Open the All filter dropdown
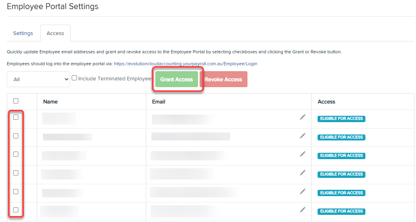Image resolution: width=416 pixels, height=222 pixels. (x=38, y=79)
